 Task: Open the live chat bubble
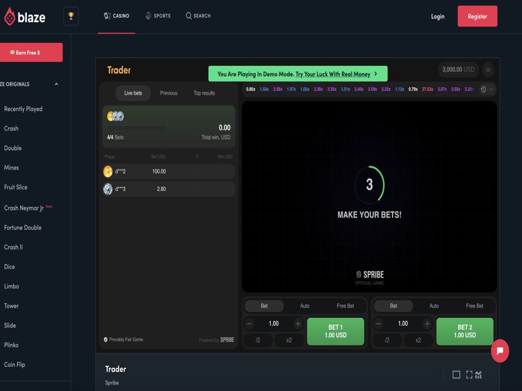500,351
